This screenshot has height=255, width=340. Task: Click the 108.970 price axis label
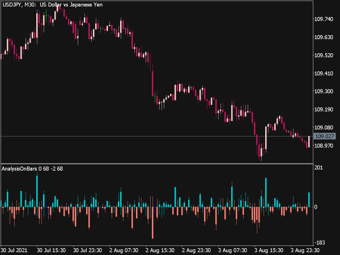pos(324,146)
